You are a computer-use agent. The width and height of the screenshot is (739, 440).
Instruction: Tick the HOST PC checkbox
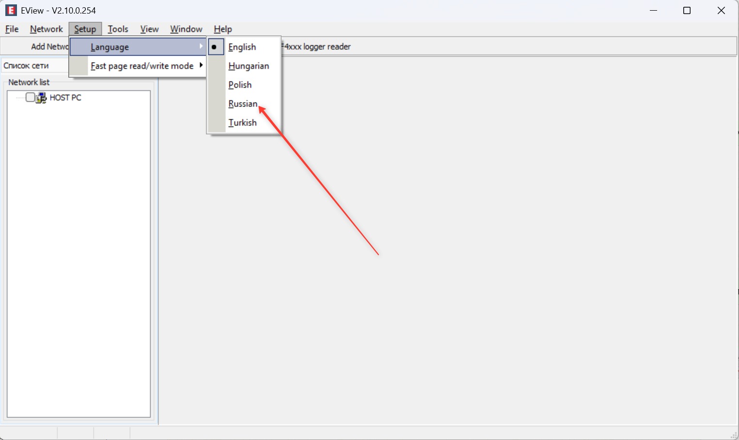pos(30,98)
